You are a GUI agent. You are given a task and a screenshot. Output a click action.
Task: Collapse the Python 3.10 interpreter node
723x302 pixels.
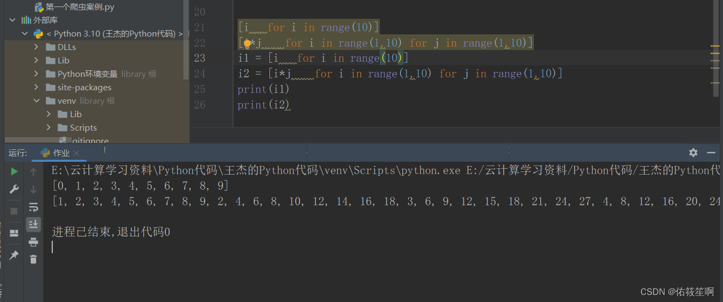coord(25,34)
